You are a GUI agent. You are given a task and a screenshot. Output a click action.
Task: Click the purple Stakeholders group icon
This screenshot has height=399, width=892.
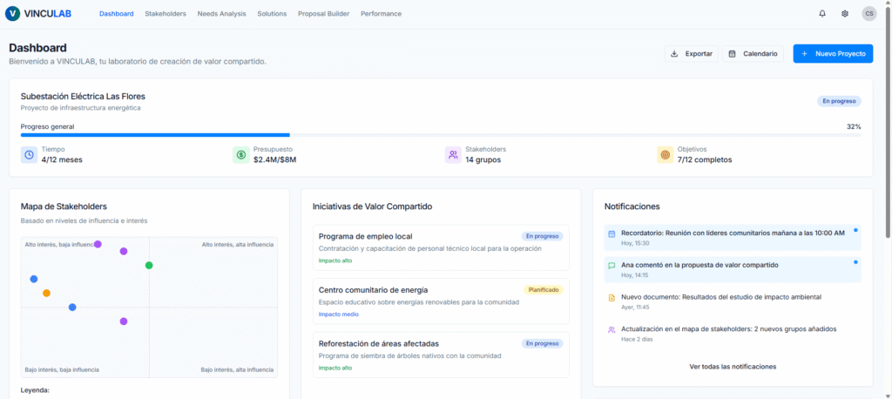(453, 155)
